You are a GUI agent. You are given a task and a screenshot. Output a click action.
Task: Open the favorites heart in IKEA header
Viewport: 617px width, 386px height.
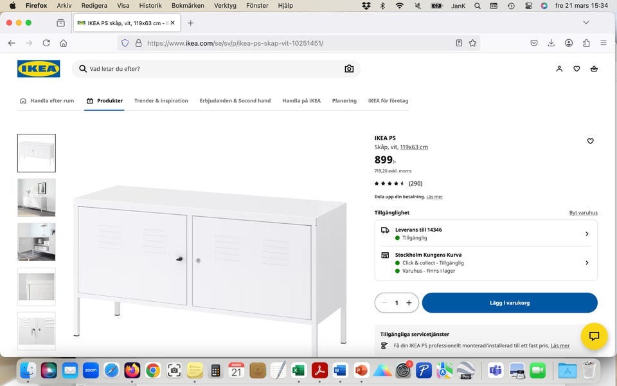tap(577, 69)
